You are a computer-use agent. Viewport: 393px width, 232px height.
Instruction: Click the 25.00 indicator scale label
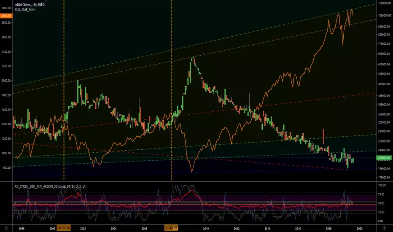381,212
